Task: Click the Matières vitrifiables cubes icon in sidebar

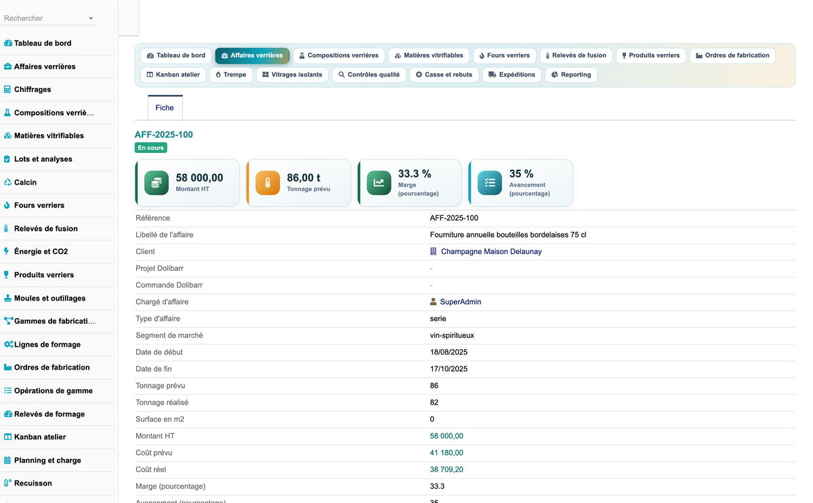Action: point(8,136)
